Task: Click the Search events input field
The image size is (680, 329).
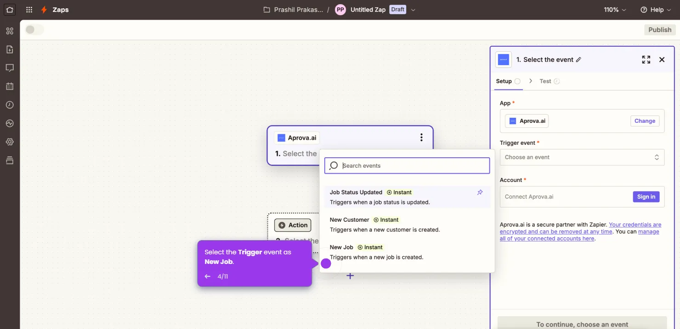Action: coord(407,165)
